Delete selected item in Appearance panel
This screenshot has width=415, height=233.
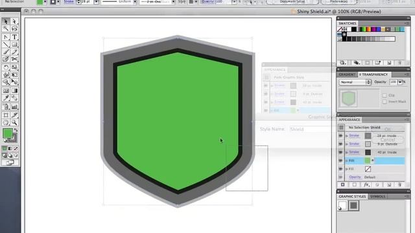399,184
